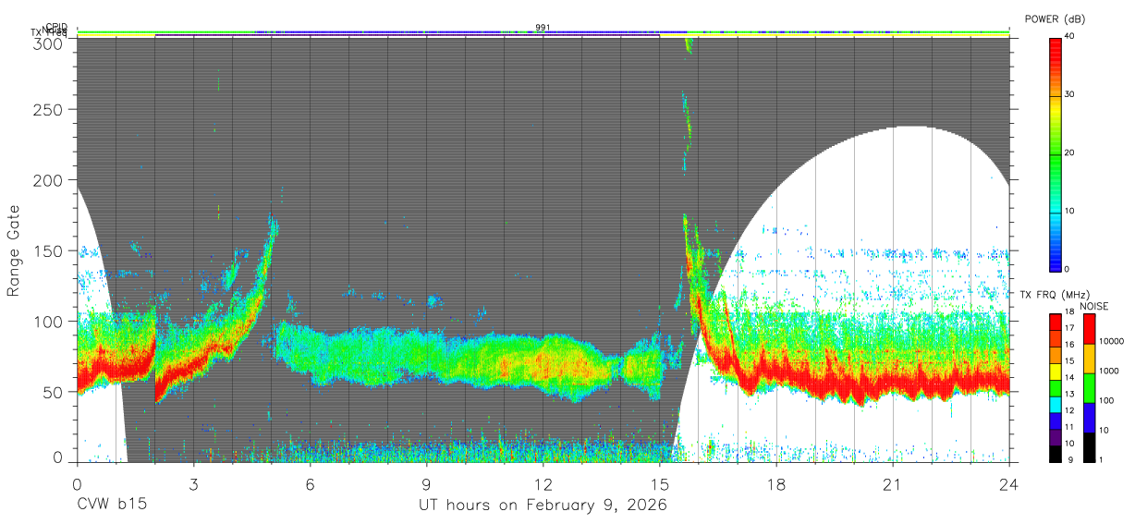This screenshot has height=524, width=1135.
Task: Click the 'CVW b15' radar beam label
Action: [x=112, y=505]
